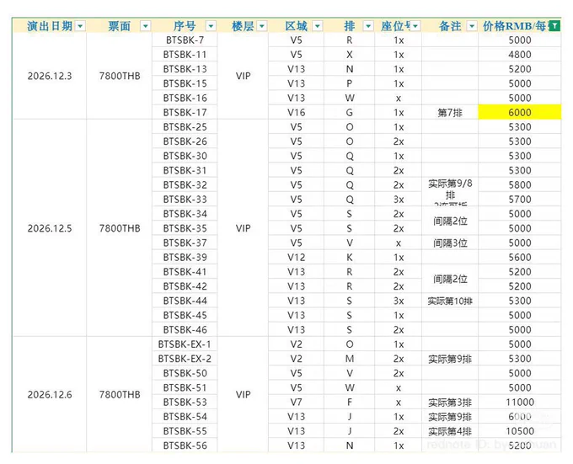Click the 7800THB cell beside 2026.12.5

tap(120, 228)
